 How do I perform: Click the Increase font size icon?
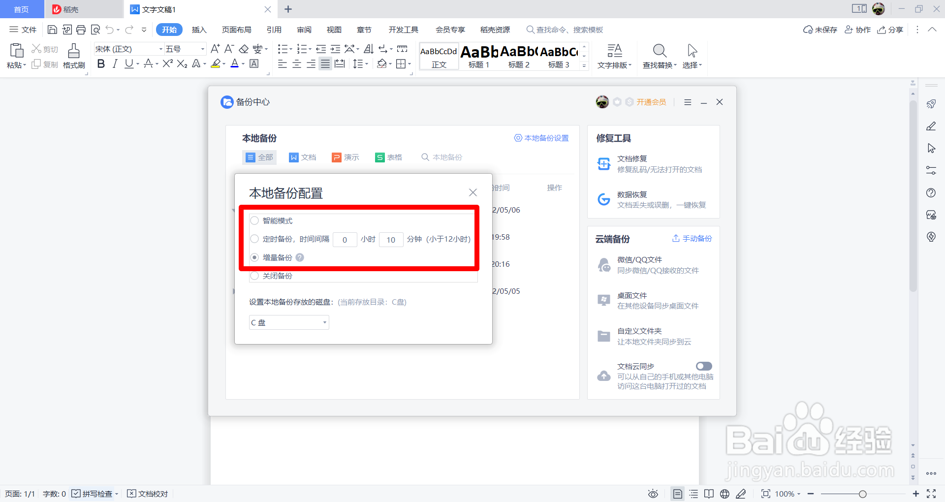pos(215,49)
